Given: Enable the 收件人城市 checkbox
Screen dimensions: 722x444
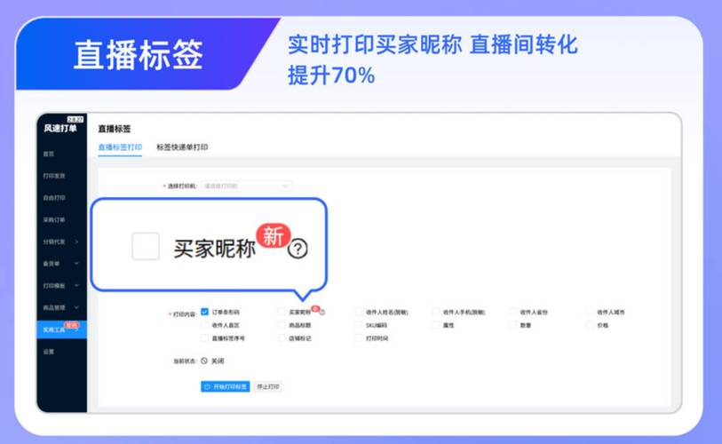Looking at the screenshot, I should pyautogui.click(x=590, y=312).
